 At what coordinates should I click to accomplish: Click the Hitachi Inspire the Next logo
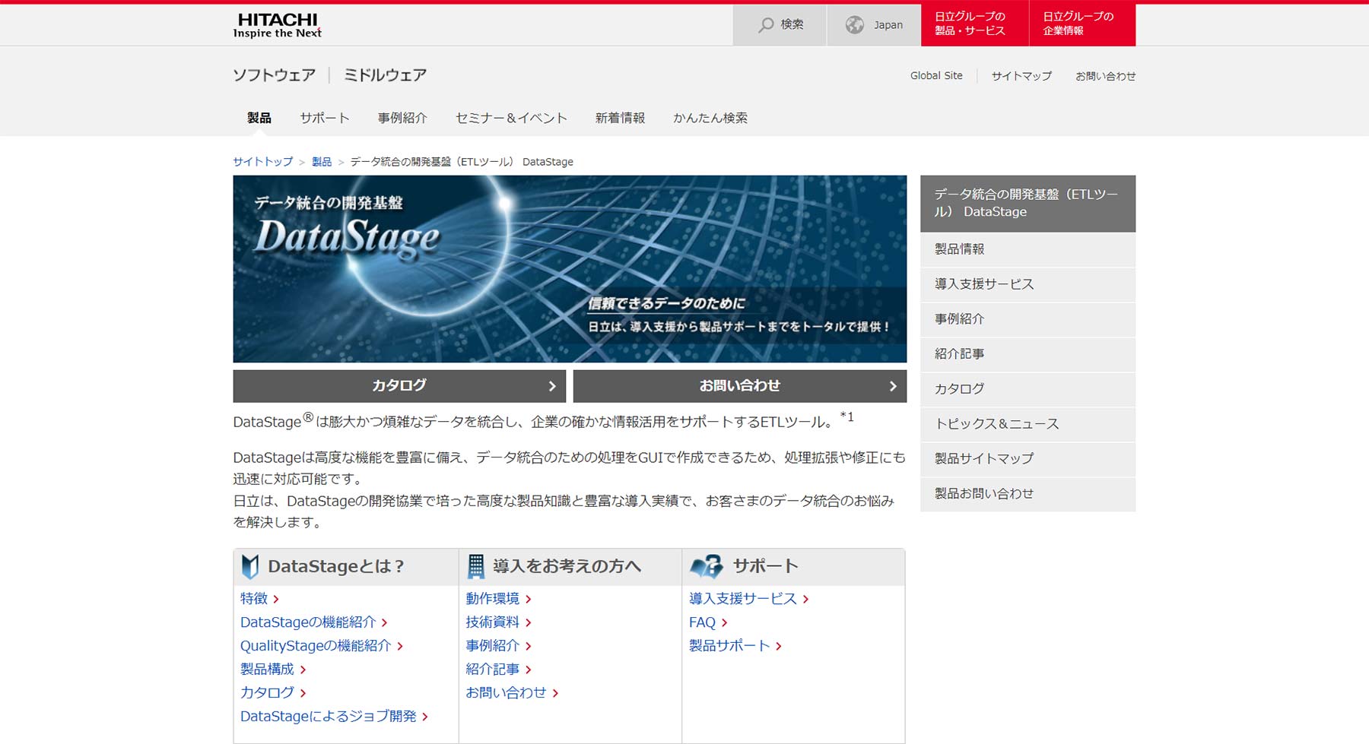click(x=278, y=25)
